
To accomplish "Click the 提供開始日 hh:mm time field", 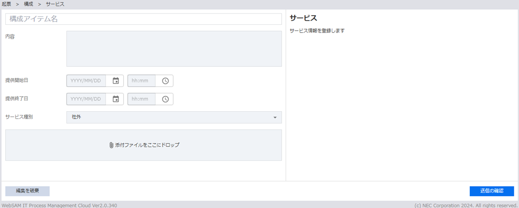I will coord(141,81).
